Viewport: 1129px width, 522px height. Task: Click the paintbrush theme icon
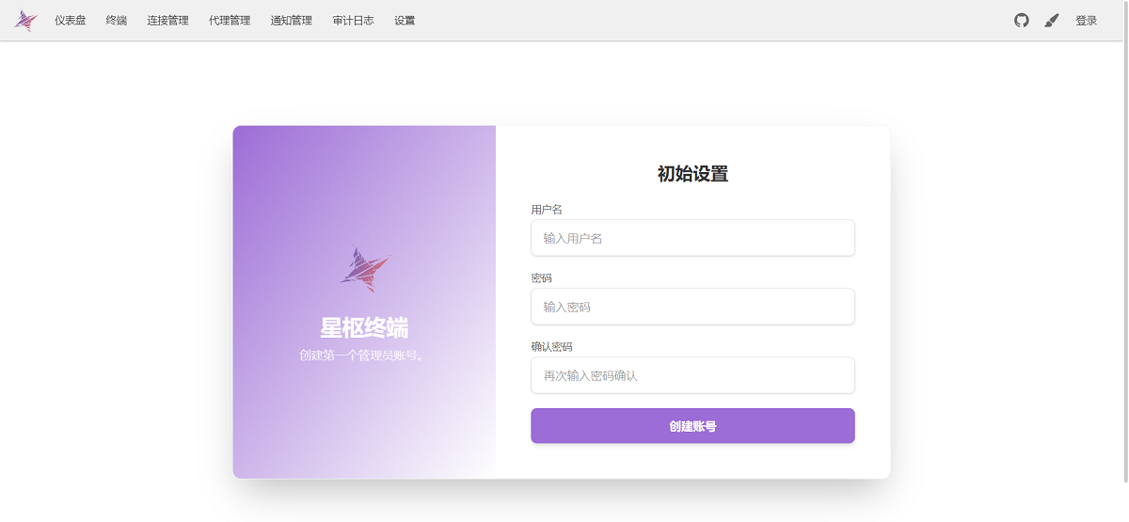click(x=1052, y=21)
